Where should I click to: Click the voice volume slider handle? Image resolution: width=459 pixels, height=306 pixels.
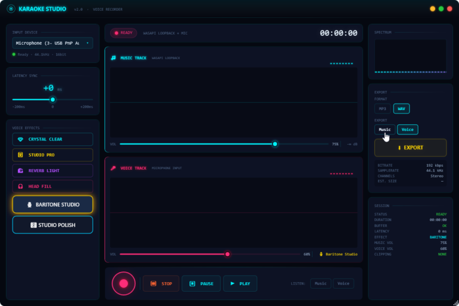(x=228, y=254)
